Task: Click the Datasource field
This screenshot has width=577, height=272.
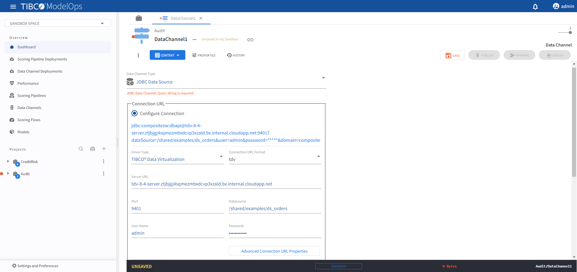Action: coord(275,209)
